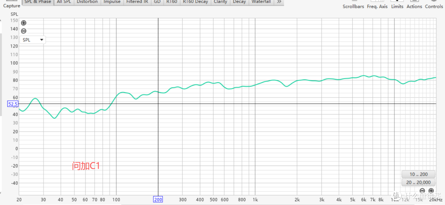Open the GD tab
Image resolution: width=445 pixels, height=205 pixels.
[x=157, y=2]
